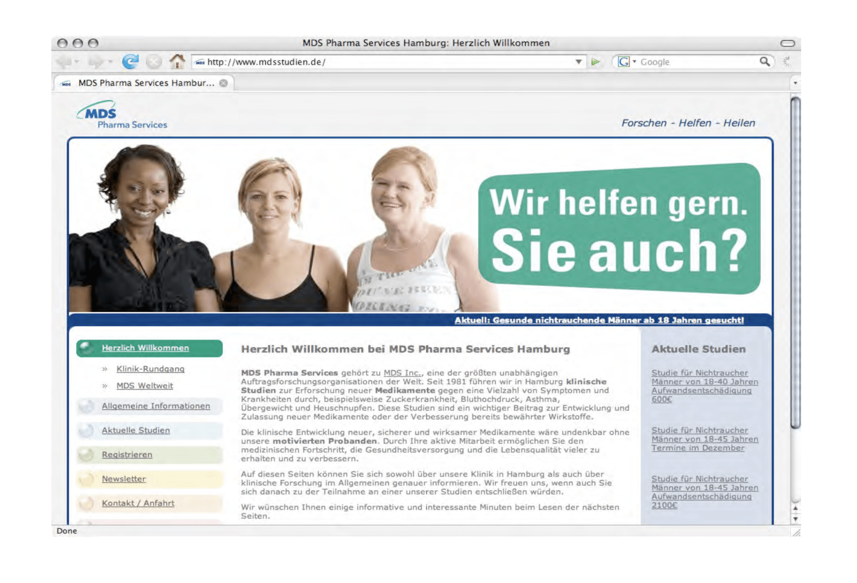Reload the page with the refresh icon

coord(130,62)
